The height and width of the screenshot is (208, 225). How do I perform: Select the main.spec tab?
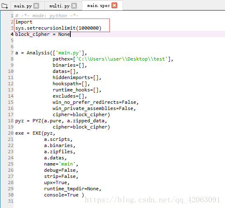click(x=98, y=6)
